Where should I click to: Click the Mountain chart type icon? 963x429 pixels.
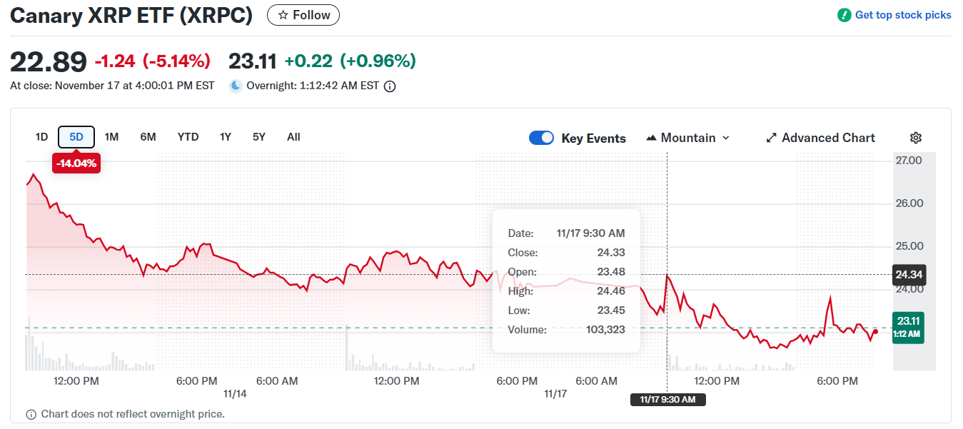click(651, 138)
